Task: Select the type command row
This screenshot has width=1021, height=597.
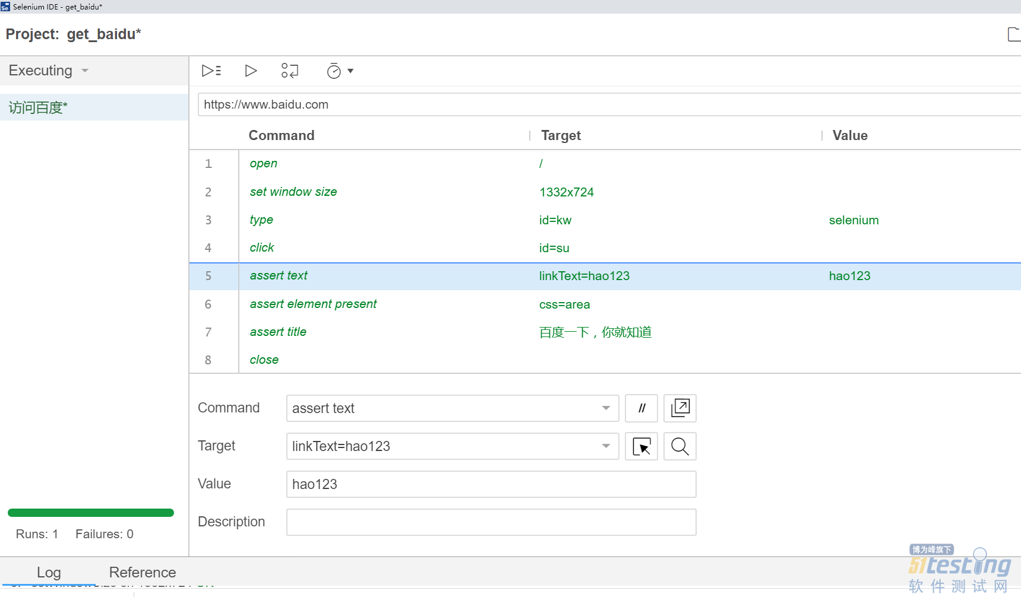Action: coord(605,220)
